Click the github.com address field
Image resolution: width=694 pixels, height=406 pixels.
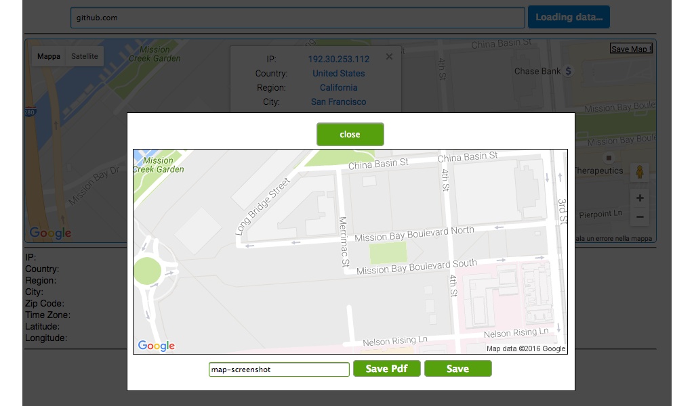tap(297, 17)
